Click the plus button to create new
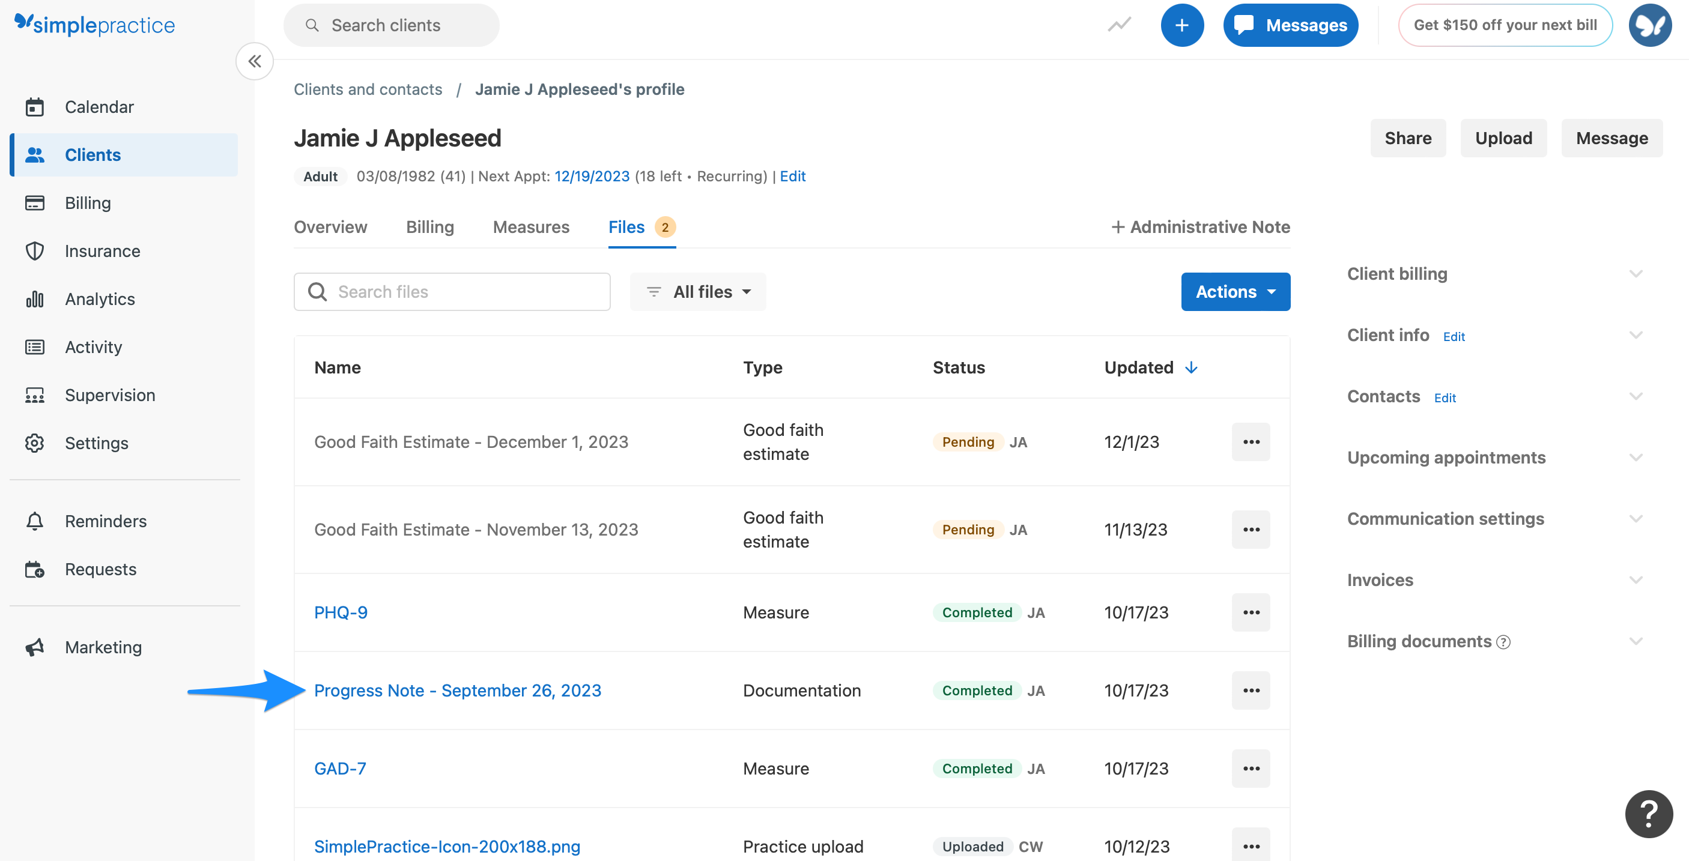This screenshot has width=1689, height=861. coord(1182,25)
